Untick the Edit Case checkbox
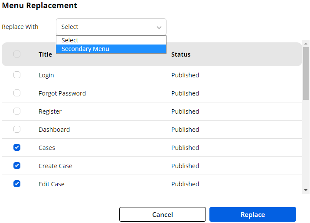This screenshot has width=310, height=223. click(x=17, y=184)
